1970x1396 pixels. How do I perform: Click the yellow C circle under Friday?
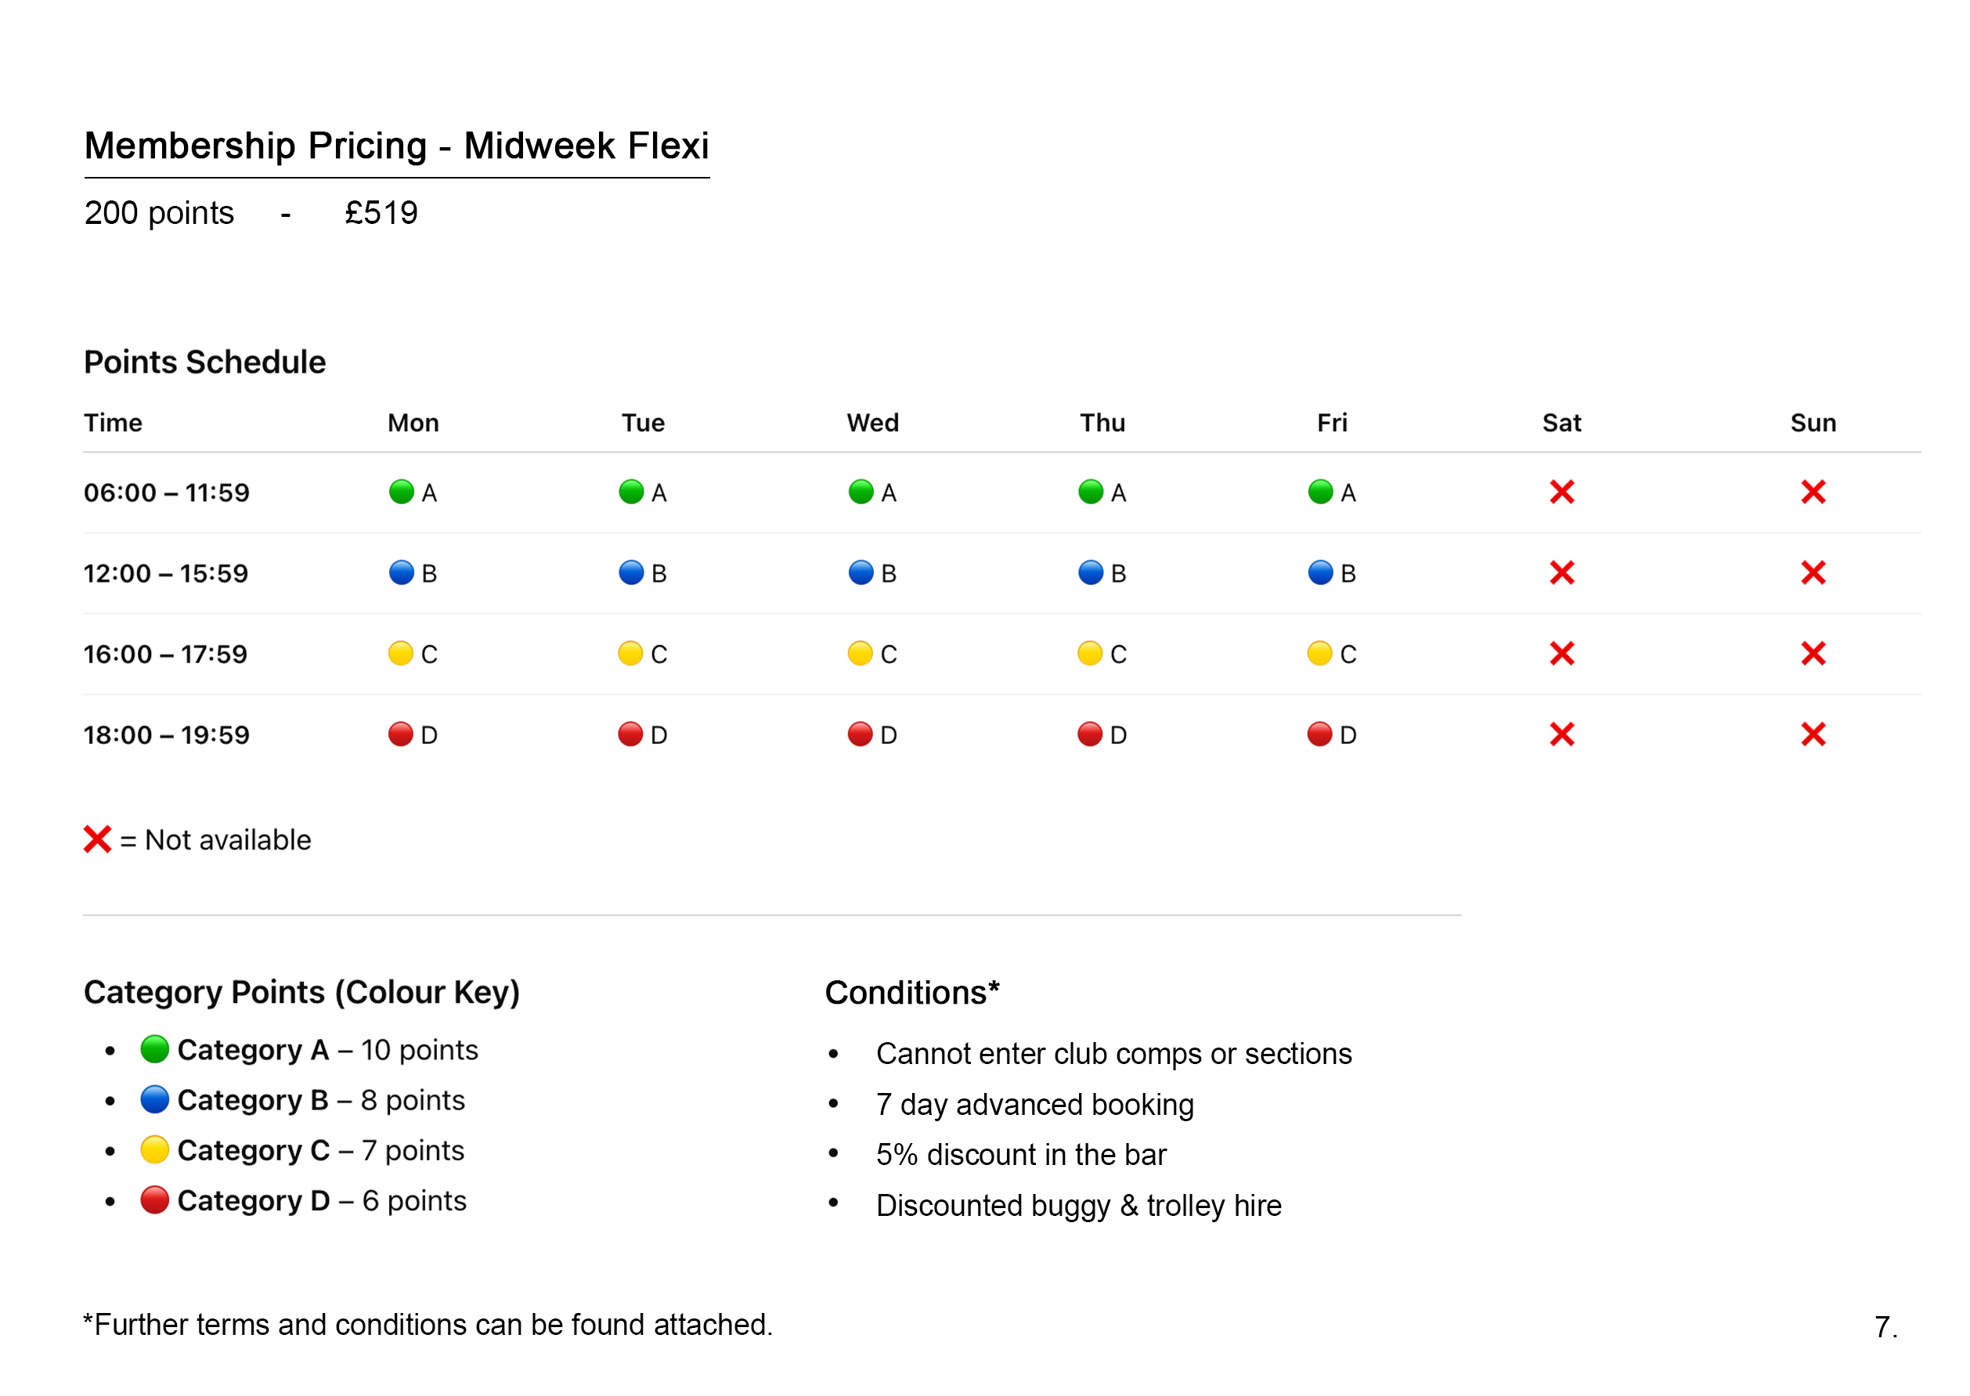coord(1319,653)
